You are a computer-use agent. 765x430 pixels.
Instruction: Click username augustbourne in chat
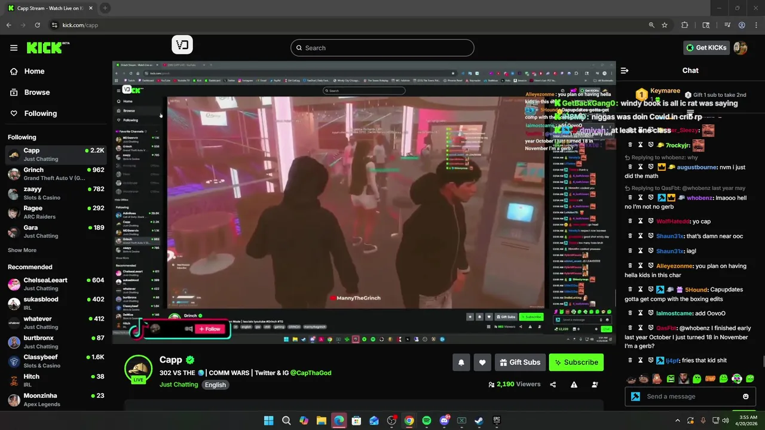[x=696, y=167]
